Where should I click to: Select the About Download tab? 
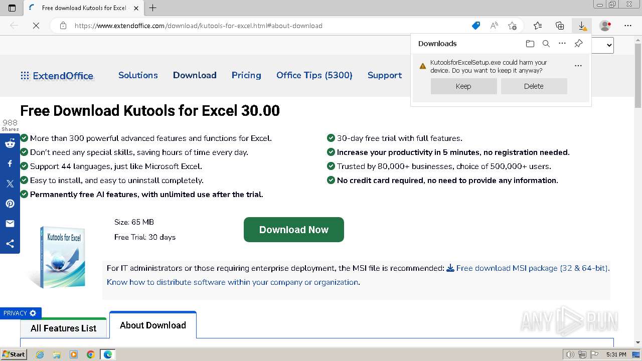coord(153,325)
